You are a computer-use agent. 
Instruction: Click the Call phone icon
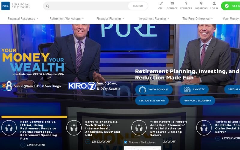point(161,3)
